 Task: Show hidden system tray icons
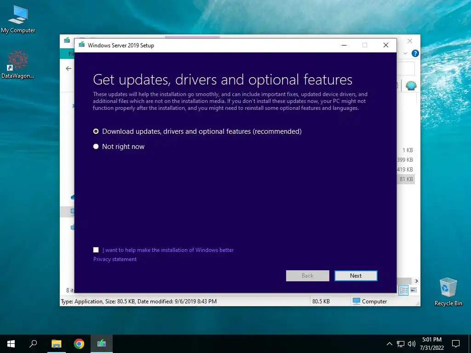point(389,344)
